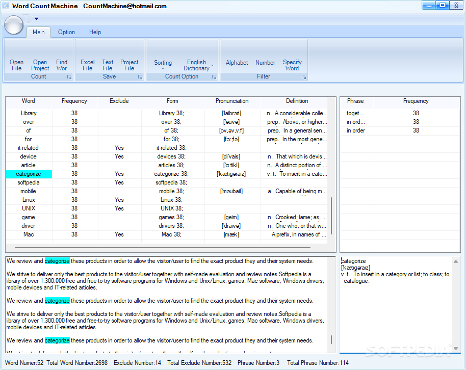Expand the Filter group dialog launcher
This screenshot has height=370, width=466.
(x=304, y=77)
